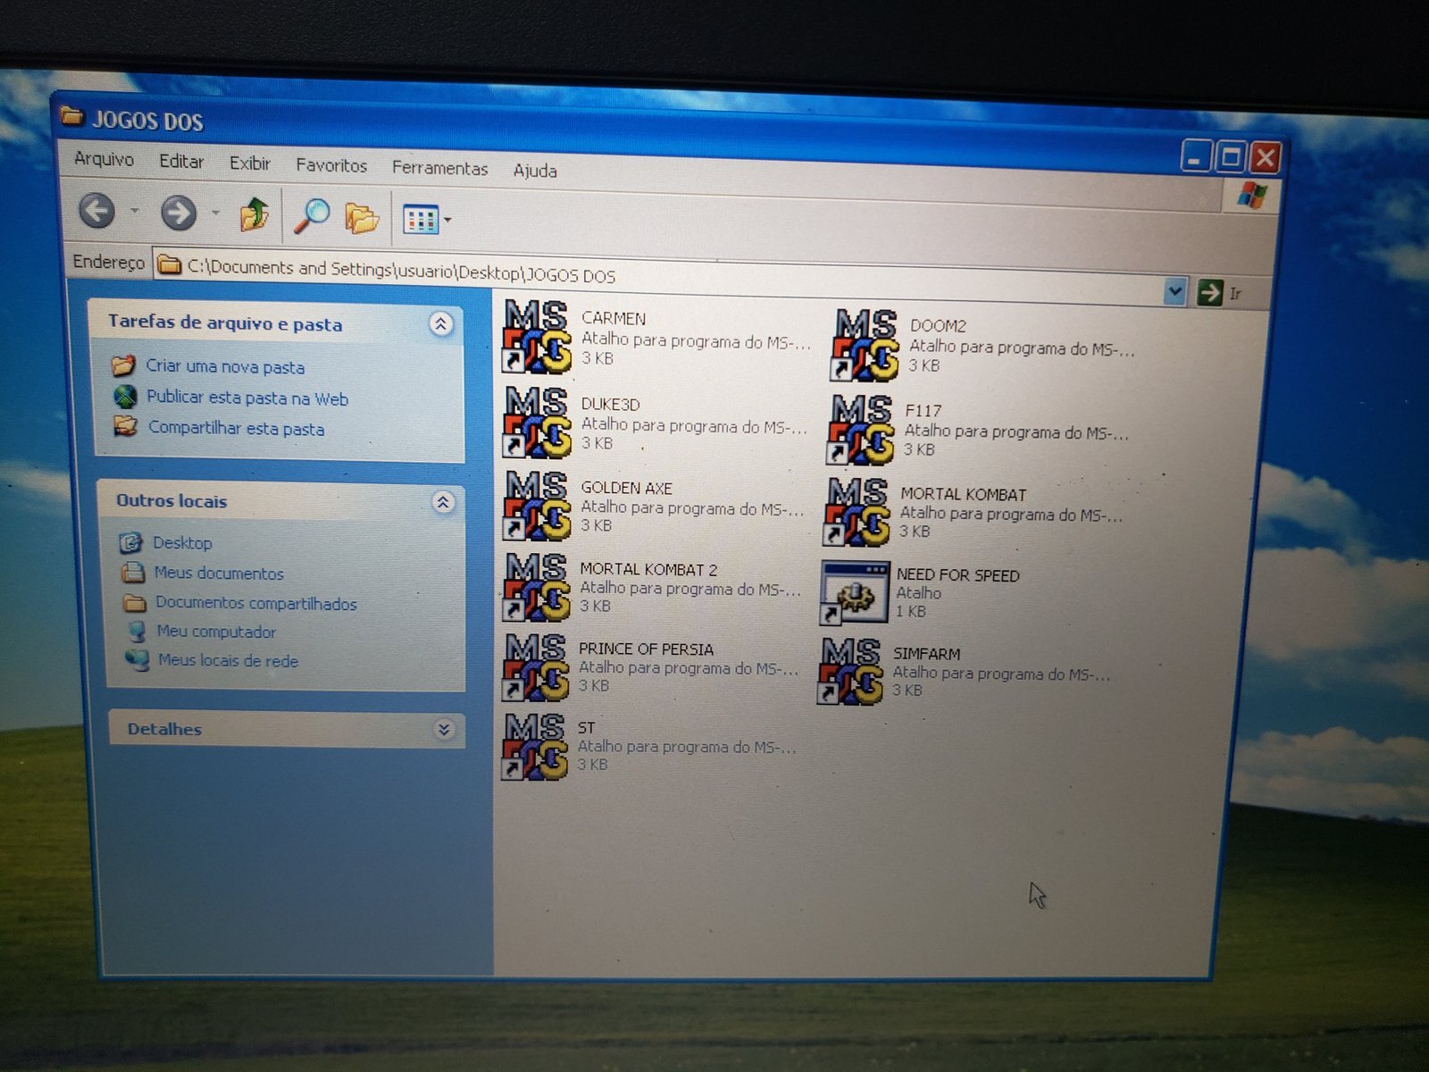This screenshot has height=1072, width=1429.
Task: Open the Editar menu
Action: click(181, 162)
